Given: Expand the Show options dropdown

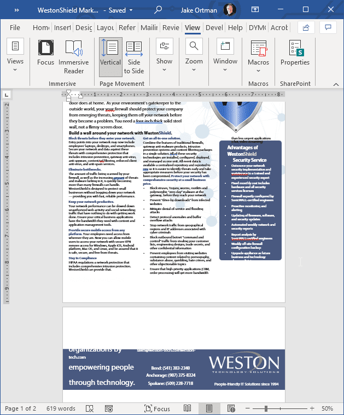Looking at the screenshot, I should pos(164,55).
